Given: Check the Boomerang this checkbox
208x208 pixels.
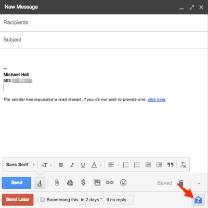Looking at the screenshot, I should [42, 200].
